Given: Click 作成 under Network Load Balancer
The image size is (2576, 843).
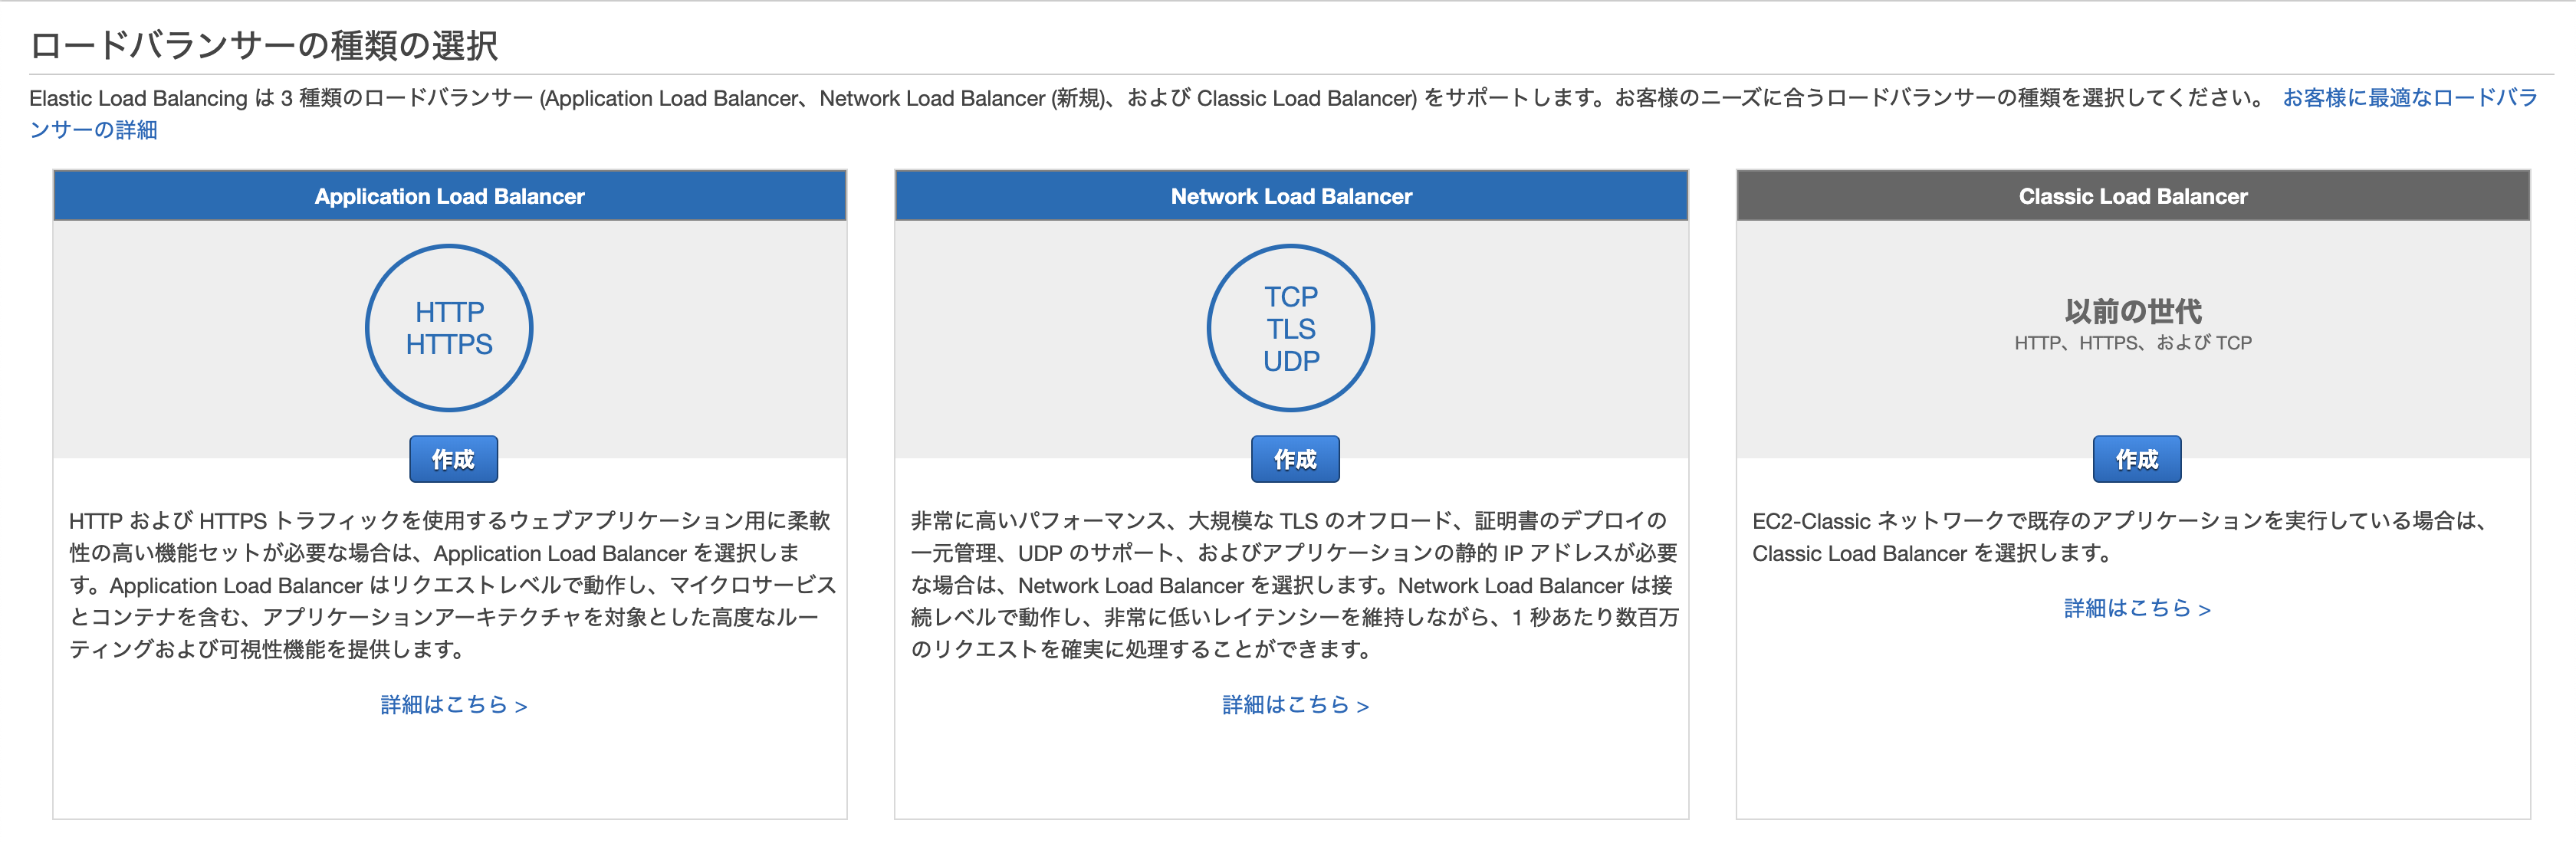Looking at the screenshot, I should tap(1295, 459).
